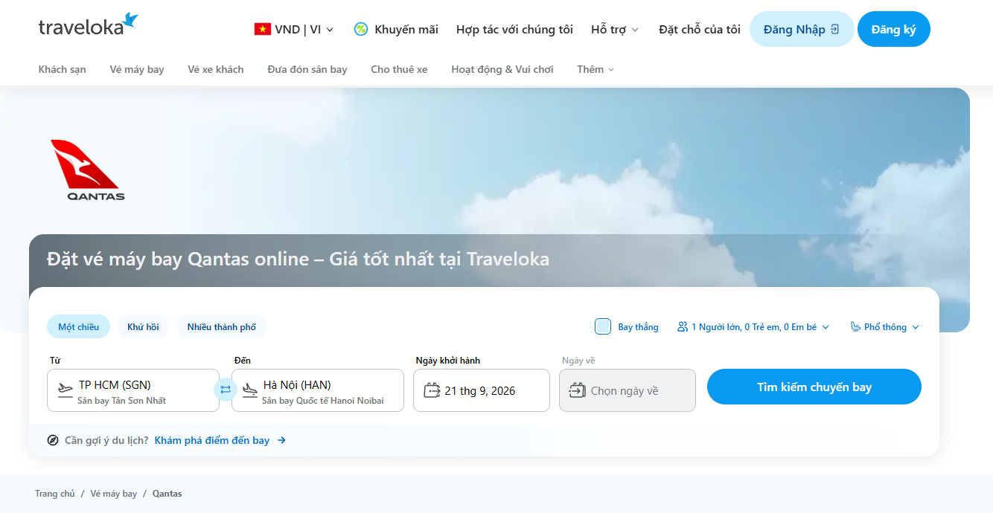Click the compass travel suggestion icon
The height and width of the screenshot is (513, 993).
tap(53, 440)
